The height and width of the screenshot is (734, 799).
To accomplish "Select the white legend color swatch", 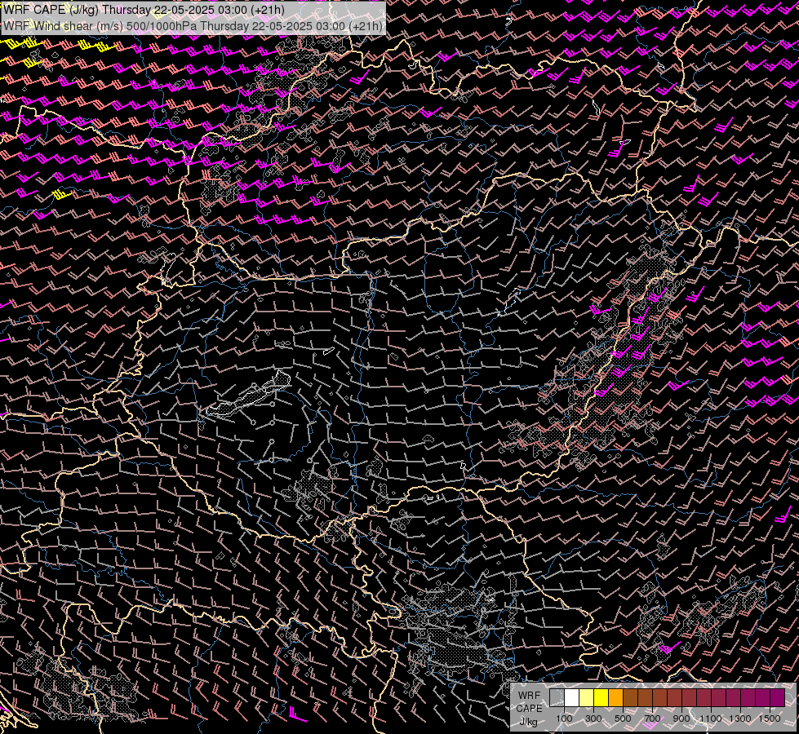I will pos(571,698).
